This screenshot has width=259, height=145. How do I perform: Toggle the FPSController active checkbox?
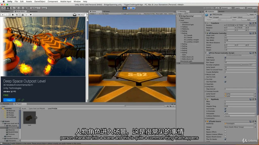[211, 15]
